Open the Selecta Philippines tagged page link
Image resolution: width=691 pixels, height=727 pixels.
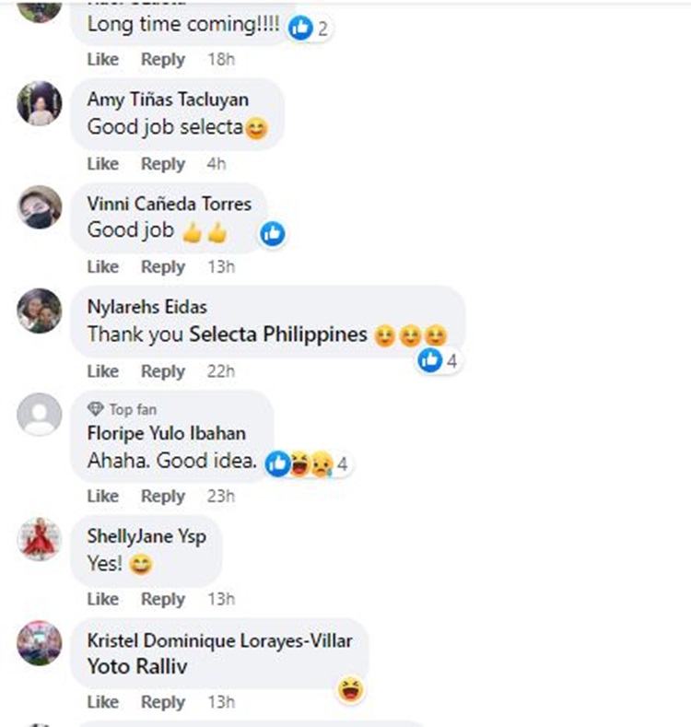pos(278,334)
